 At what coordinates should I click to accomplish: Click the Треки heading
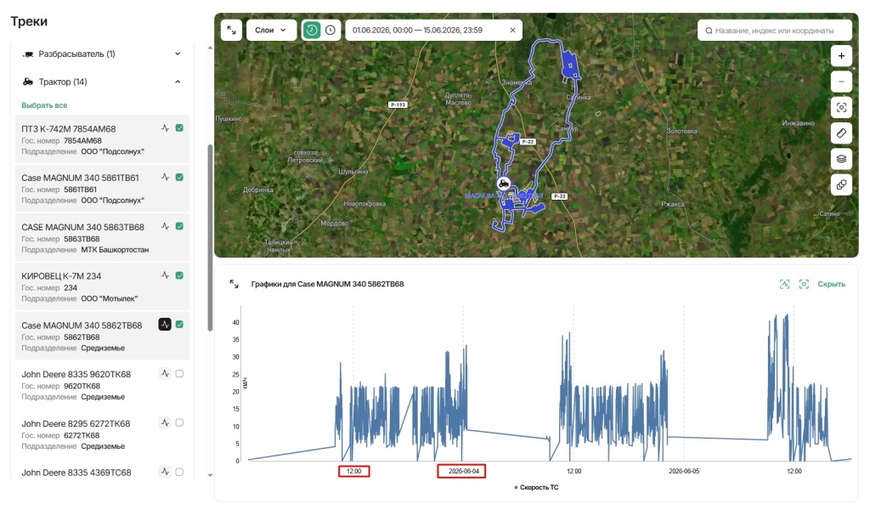[x=29, y=21]
